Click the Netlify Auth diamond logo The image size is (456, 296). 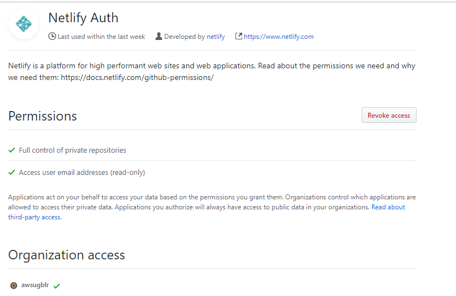pyautogui.click(x=24, y=24)
